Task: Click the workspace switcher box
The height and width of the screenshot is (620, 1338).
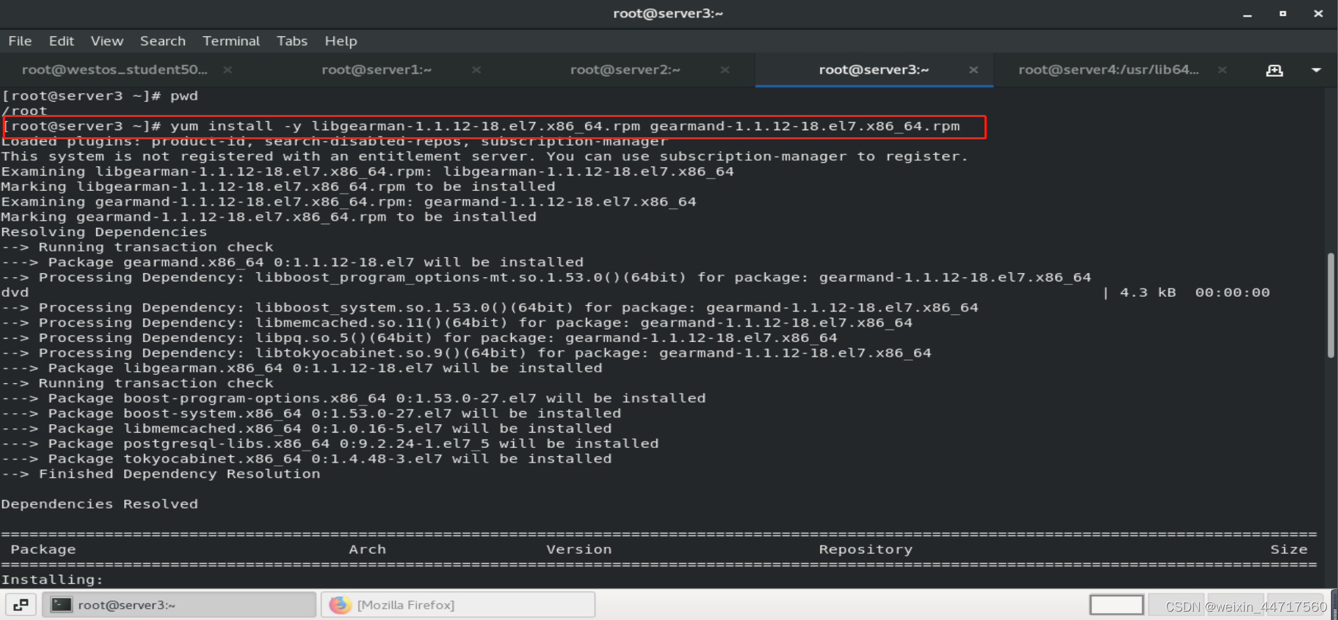Action: click(1116, 605)
